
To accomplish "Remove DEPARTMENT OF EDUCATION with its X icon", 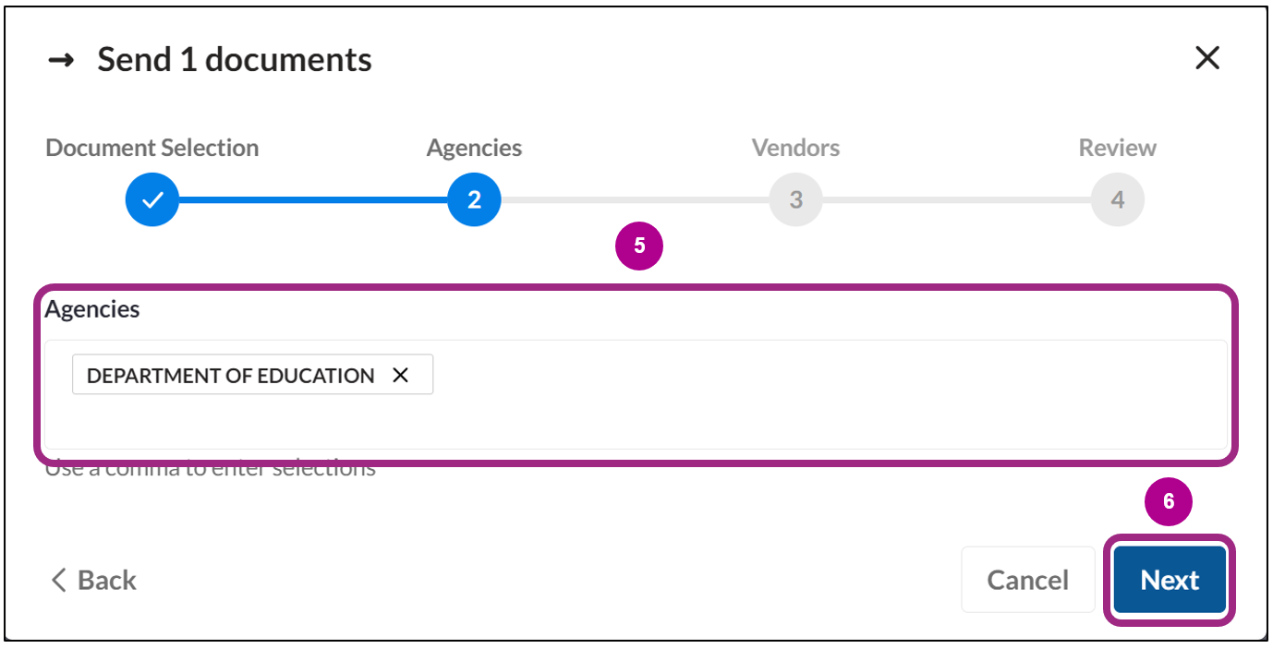I will (x=401, y=375).
